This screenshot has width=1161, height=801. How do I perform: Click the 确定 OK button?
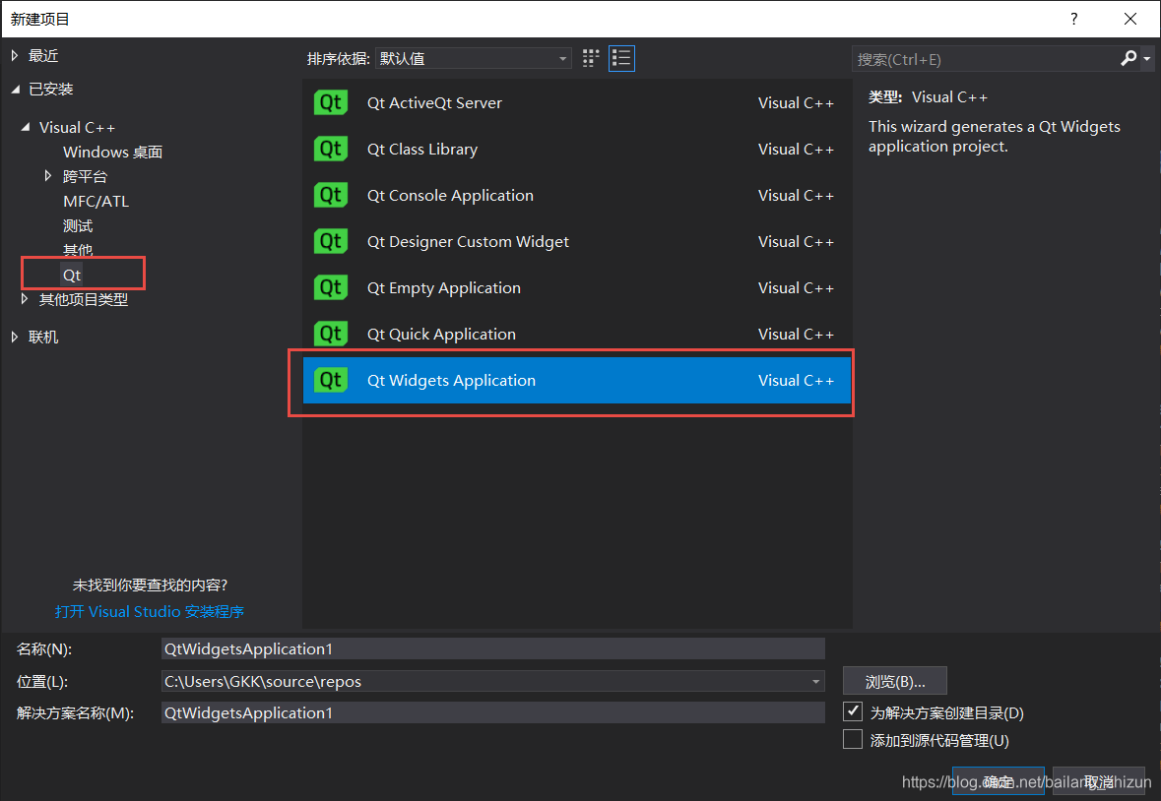coord(999,781)
